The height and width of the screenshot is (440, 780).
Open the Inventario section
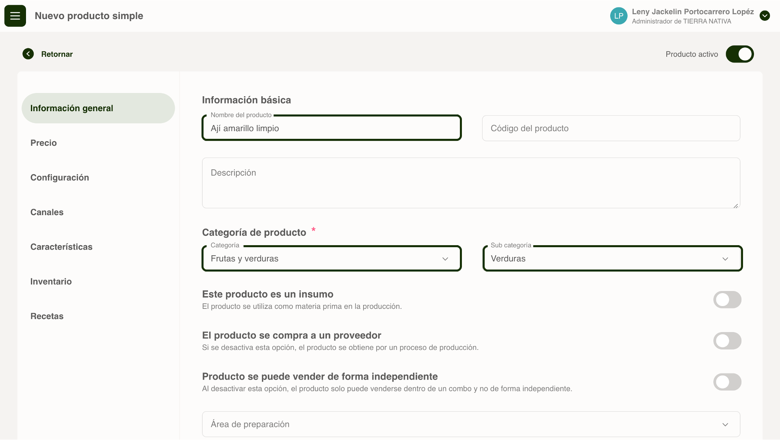51,282
